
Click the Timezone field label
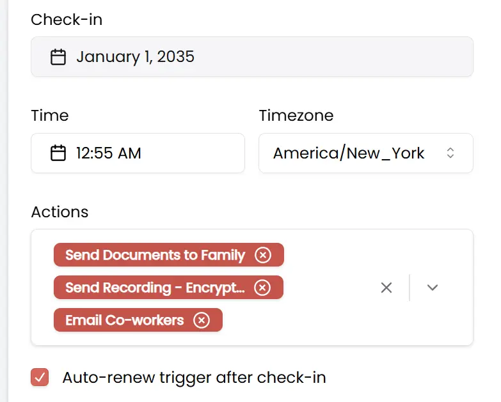296,115
